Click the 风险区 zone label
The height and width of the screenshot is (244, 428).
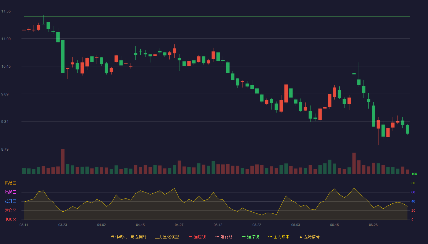click(10, 183)
